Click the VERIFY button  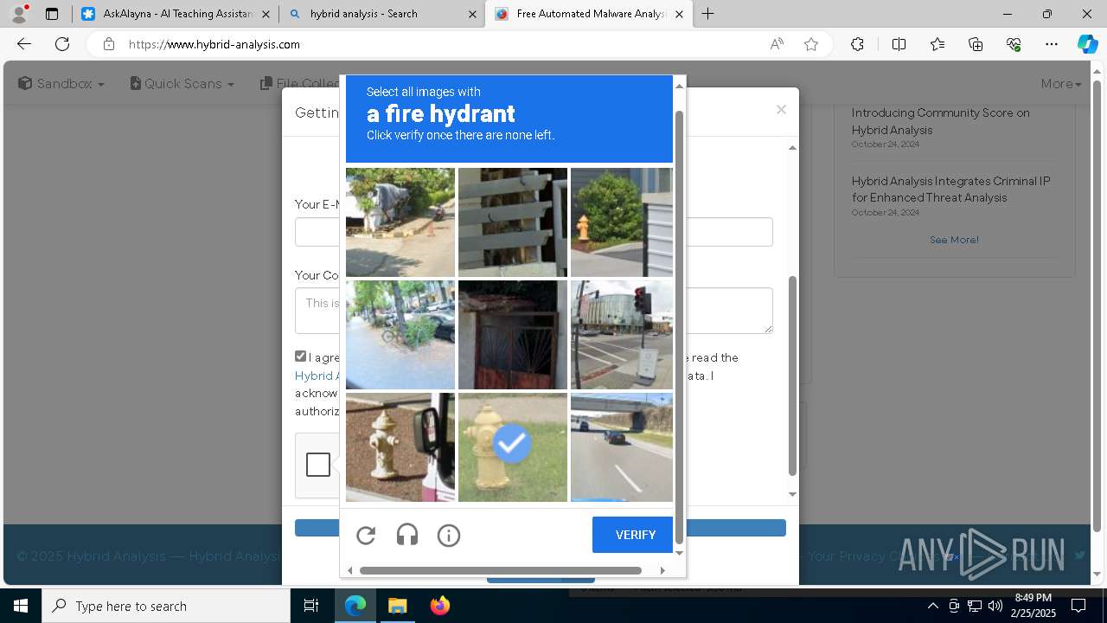pyautogui.click(x=635, y=535)
